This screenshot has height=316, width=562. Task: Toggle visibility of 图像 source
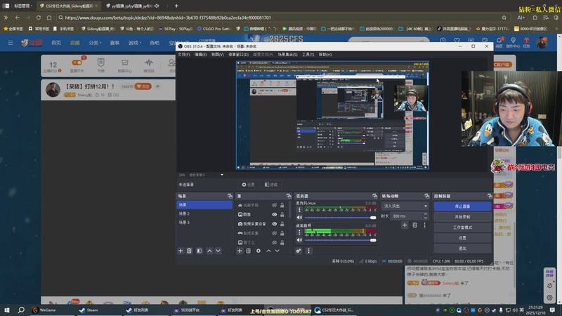point(274,214)
